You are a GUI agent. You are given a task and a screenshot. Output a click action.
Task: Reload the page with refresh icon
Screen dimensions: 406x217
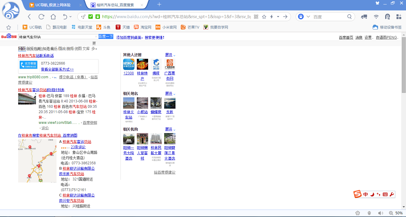tap(41, 17)
